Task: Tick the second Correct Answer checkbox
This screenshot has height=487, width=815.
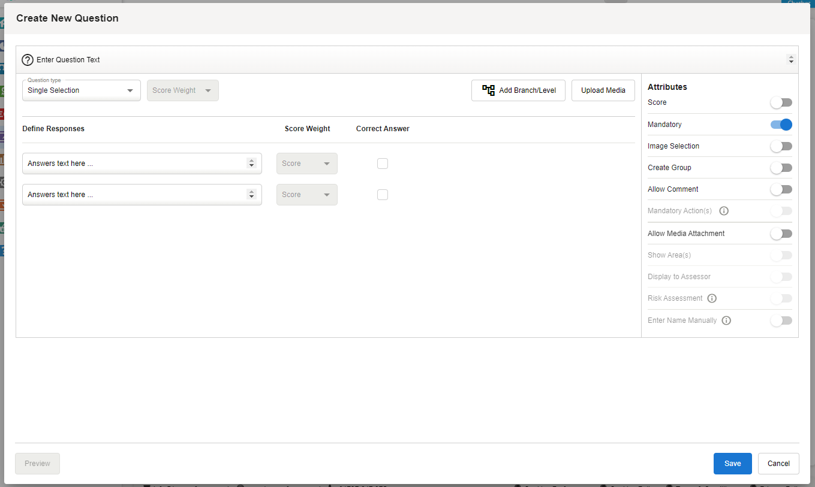Action: (x=383, y=195)
